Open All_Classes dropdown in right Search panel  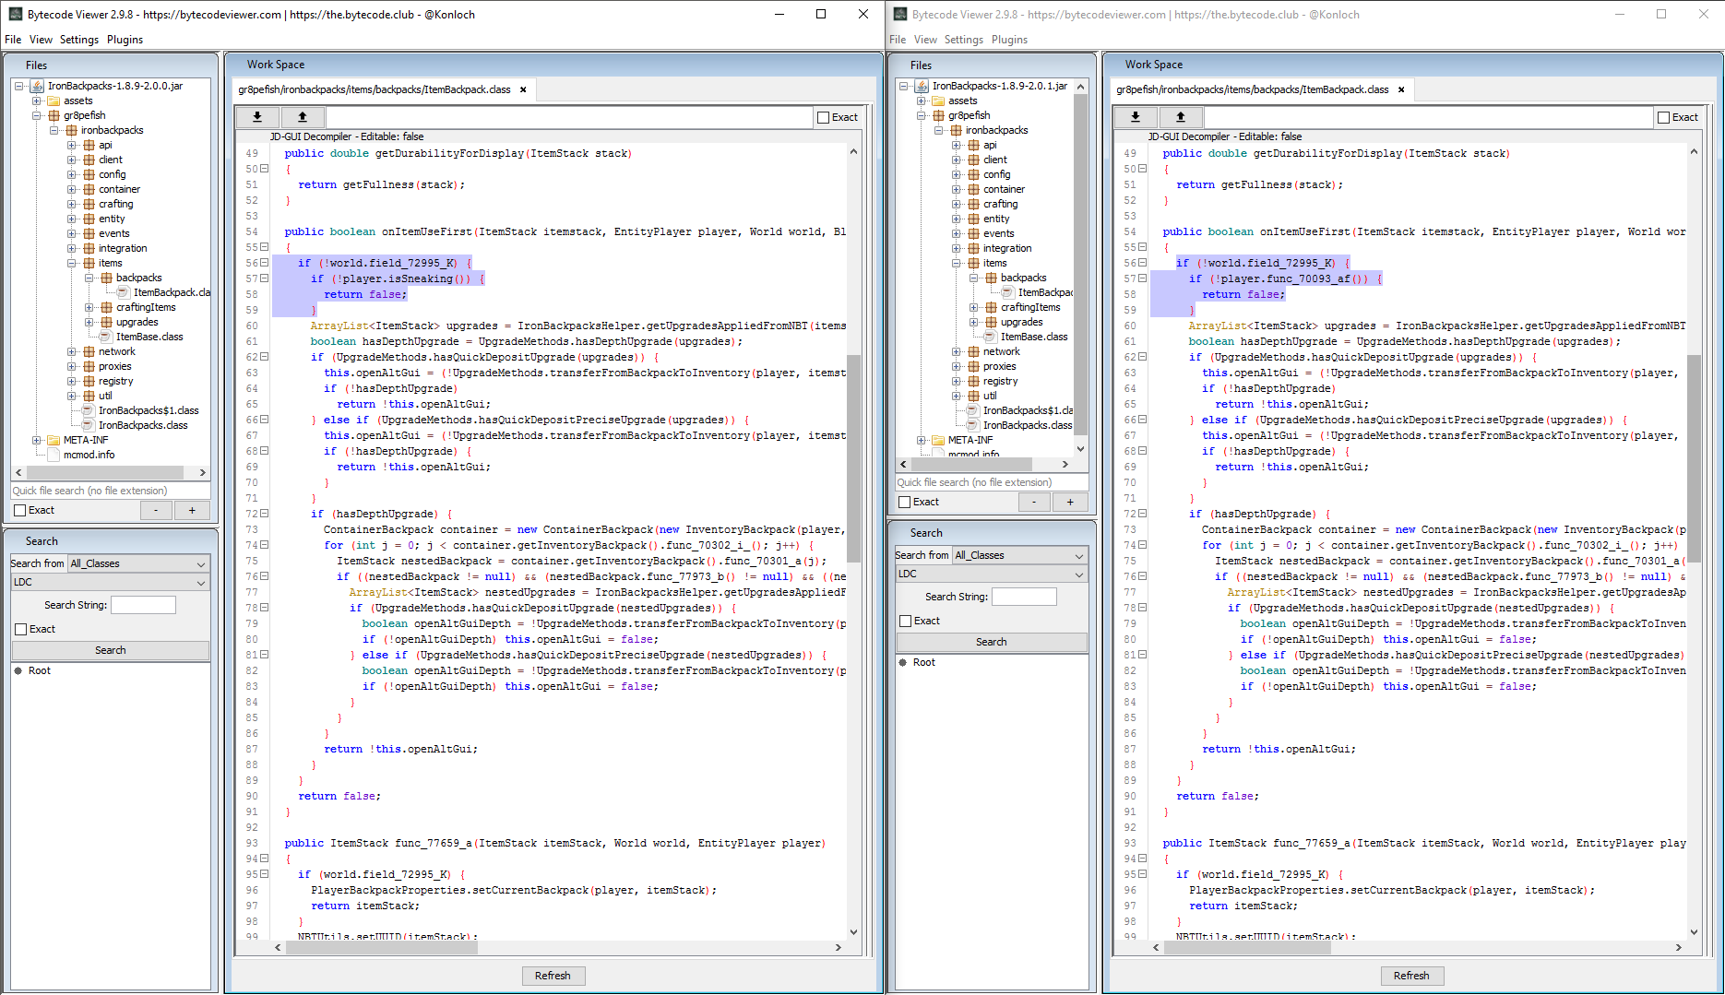1020,555
